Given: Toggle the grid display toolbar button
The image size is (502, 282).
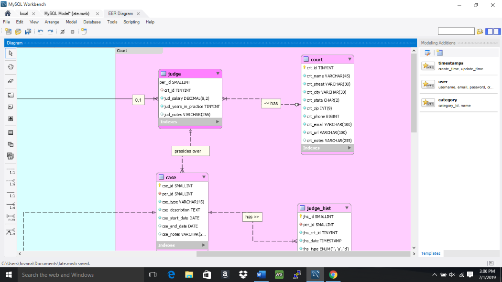Looking at the screenshot, I should click(62, 32).
